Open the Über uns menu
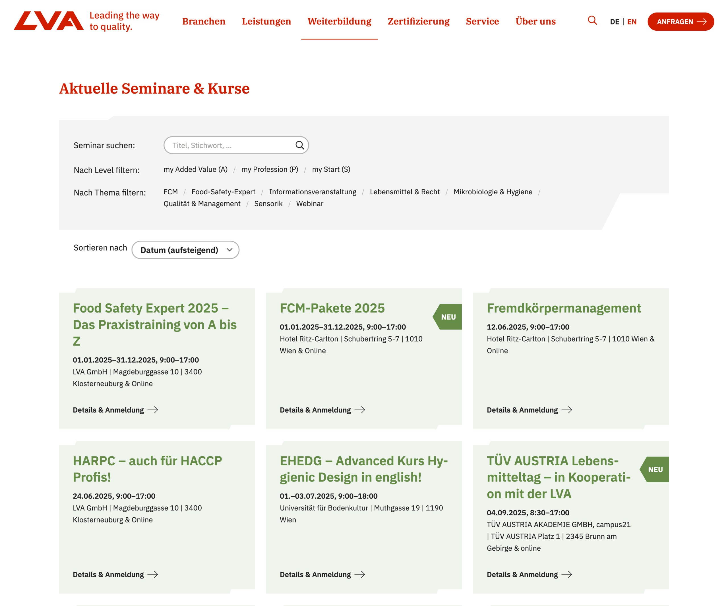The width and height of the screenshot is (728, 606). tap(535, 21)
